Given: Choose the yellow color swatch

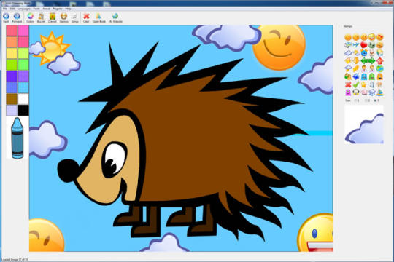Looking at the screenshot, I should click(x=12, y=53).
